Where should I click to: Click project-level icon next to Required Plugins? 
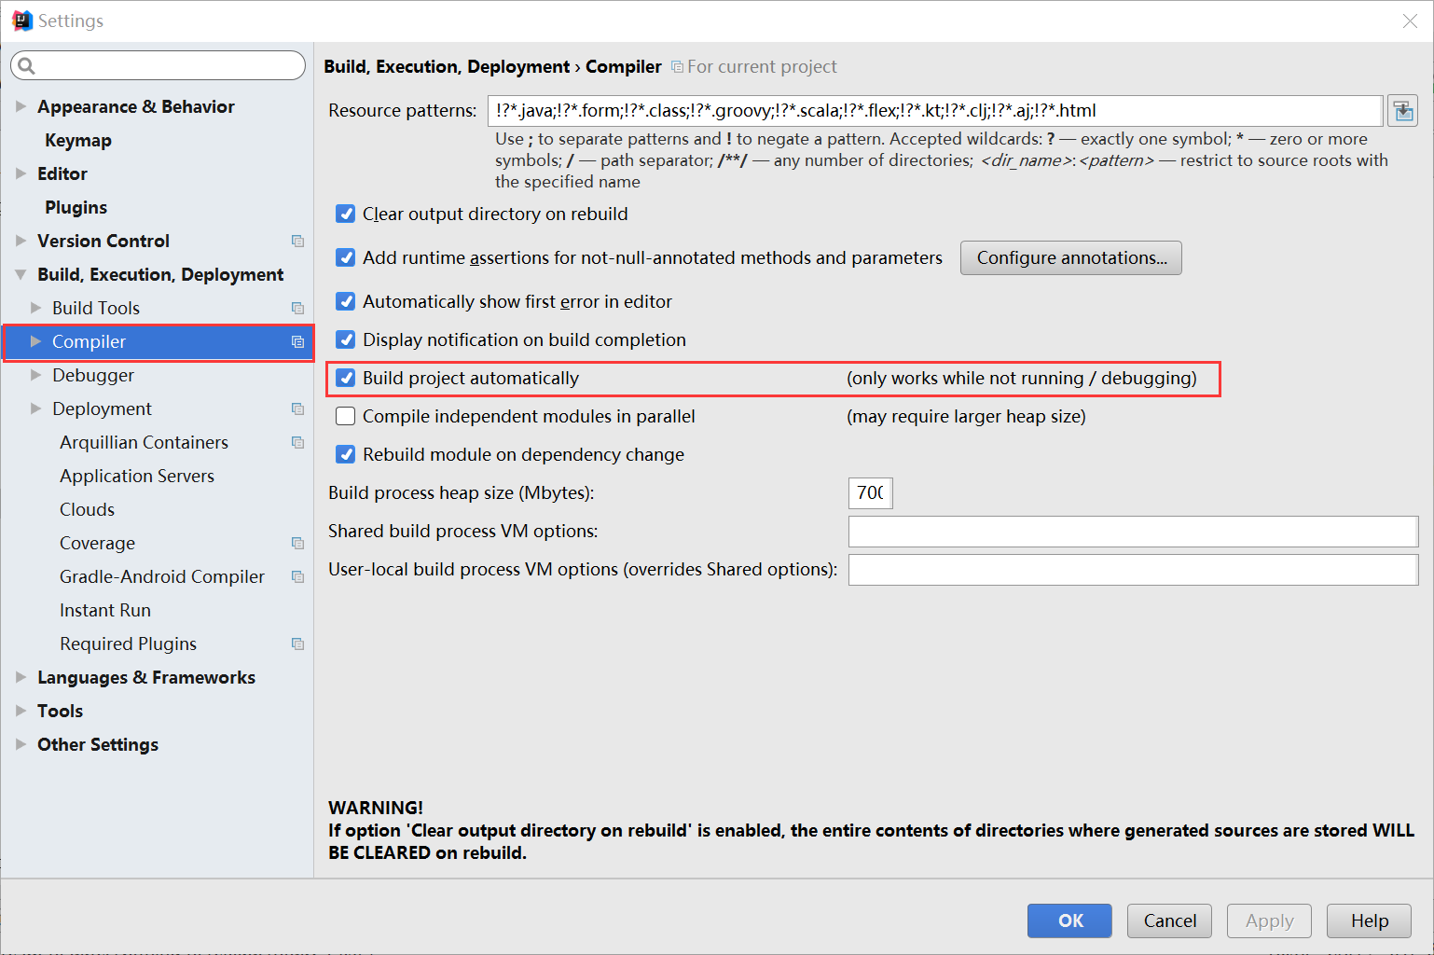coord(297,644)
